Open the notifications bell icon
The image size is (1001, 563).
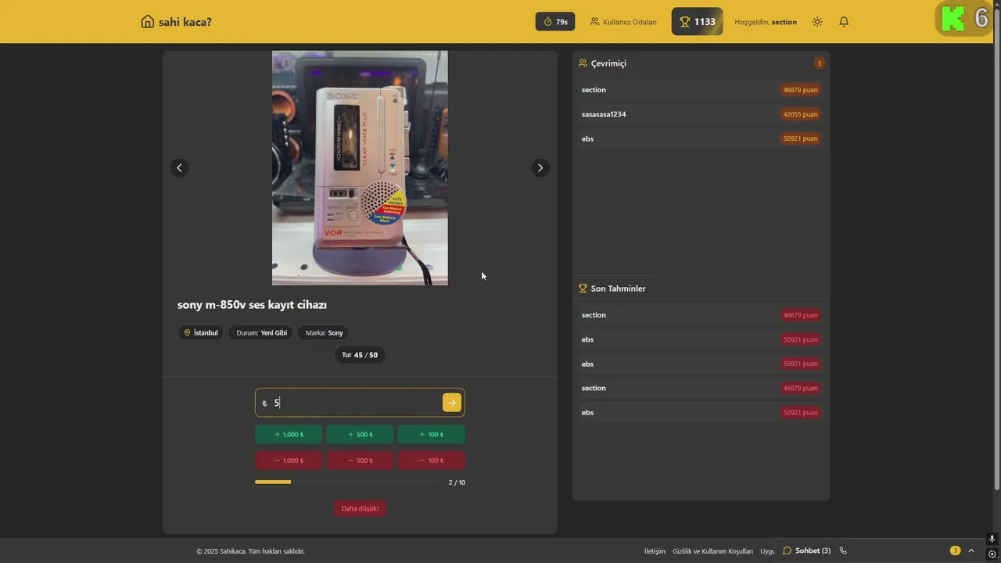tap(844, 21)
